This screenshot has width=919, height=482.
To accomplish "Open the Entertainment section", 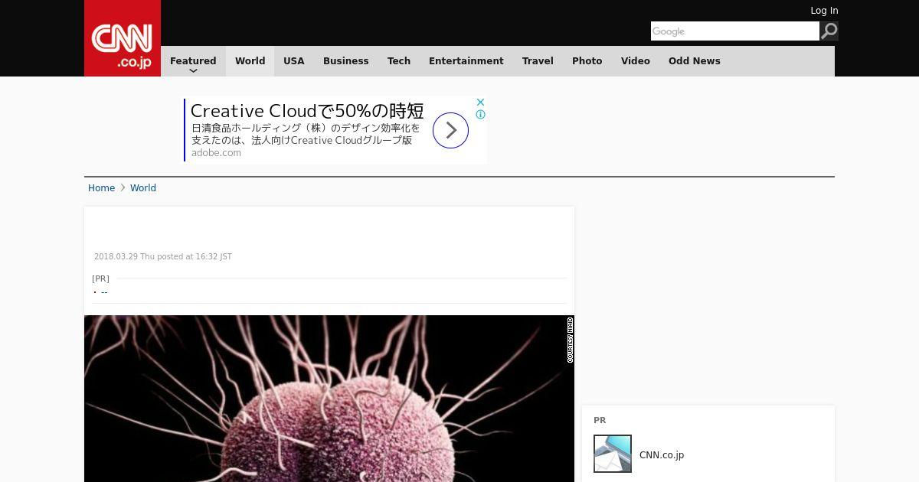I will 466,61.
